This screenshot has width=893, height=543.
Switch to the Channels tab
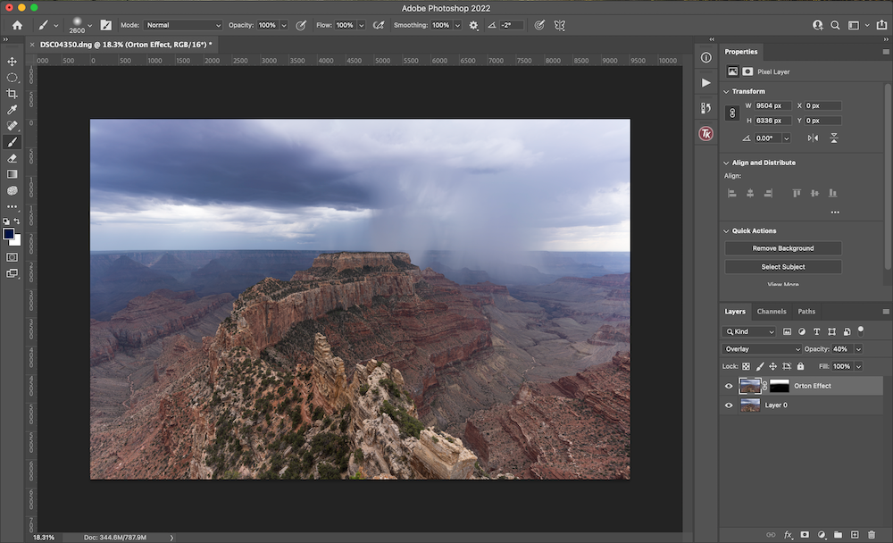click(772, 312)
